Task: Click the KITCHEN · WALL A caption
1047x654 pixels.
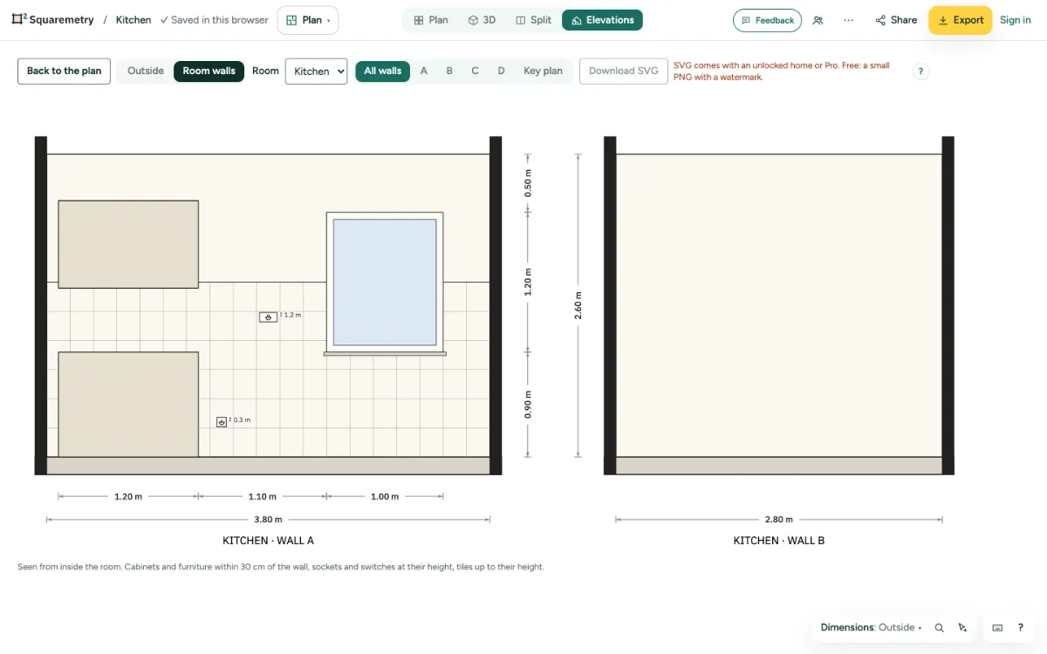Action: pos(268,541)
